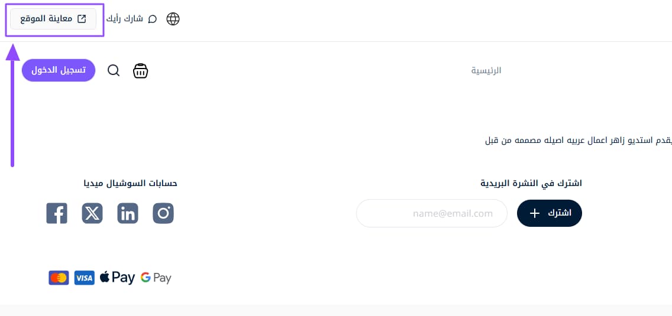This screenshot has width=672, height=316.
Task: Click the حسابات السوشيال ميديا heading
Action: pyautogui.click(x=131, y=183)
